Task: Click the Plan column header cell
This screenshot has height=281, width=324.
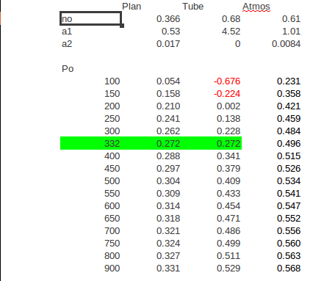Action: coord(132,7)
